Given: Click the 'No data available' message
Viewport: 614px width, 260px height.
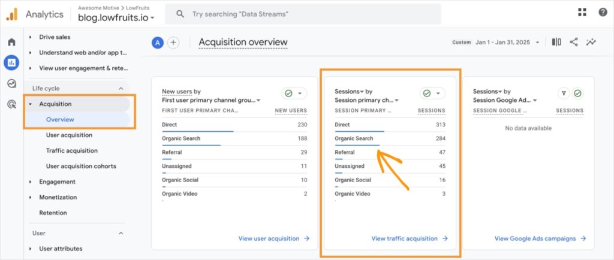Looking at the screenshot, I should click(x=528, y=128).
